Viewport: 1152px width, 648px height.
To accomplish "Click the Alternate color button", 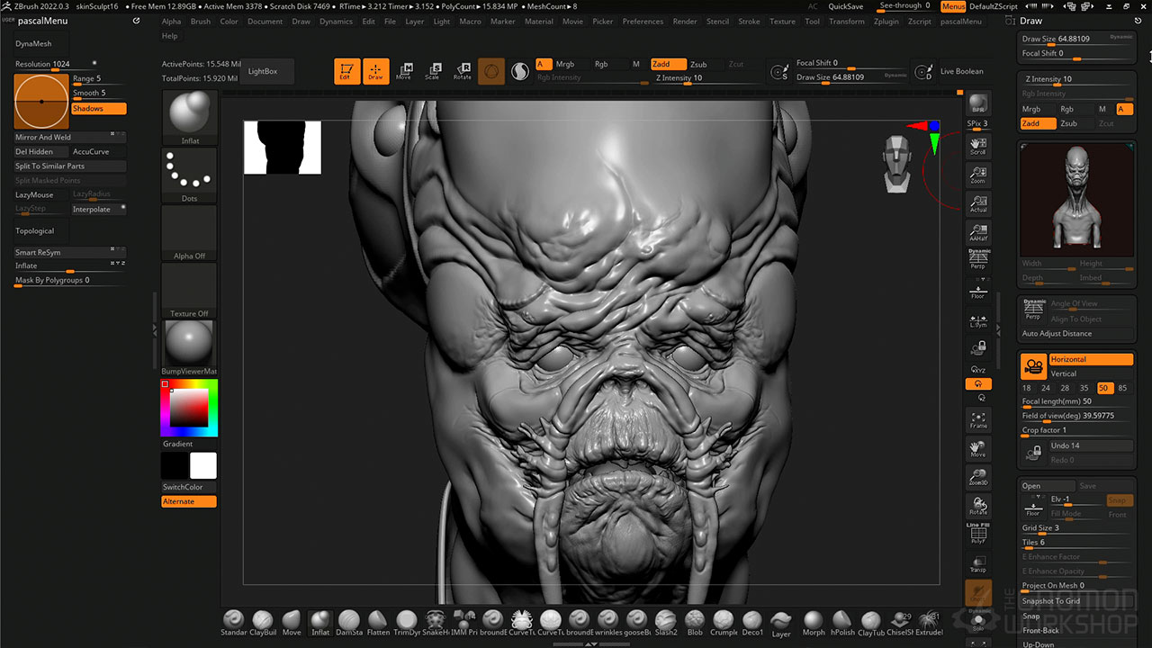I will coord(189,501).
